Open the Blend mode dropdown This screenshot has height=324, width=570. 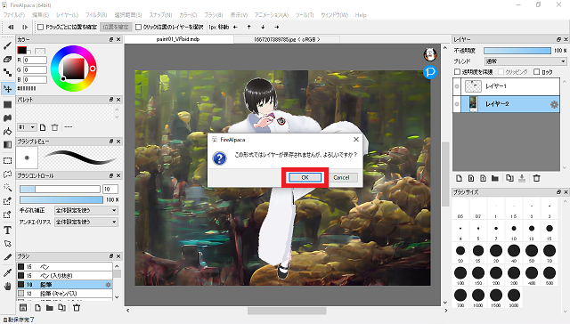(x=525, y=61)
